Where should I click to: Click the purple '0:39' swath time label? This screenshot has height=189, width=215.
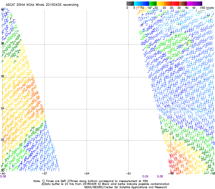click(x=145, y=176)
